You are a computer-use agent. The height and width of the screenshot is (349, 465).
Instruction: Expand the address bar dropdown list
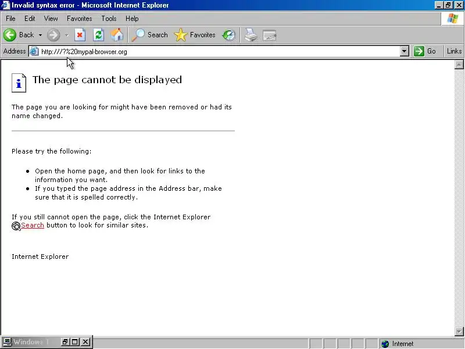coord(404,51)
